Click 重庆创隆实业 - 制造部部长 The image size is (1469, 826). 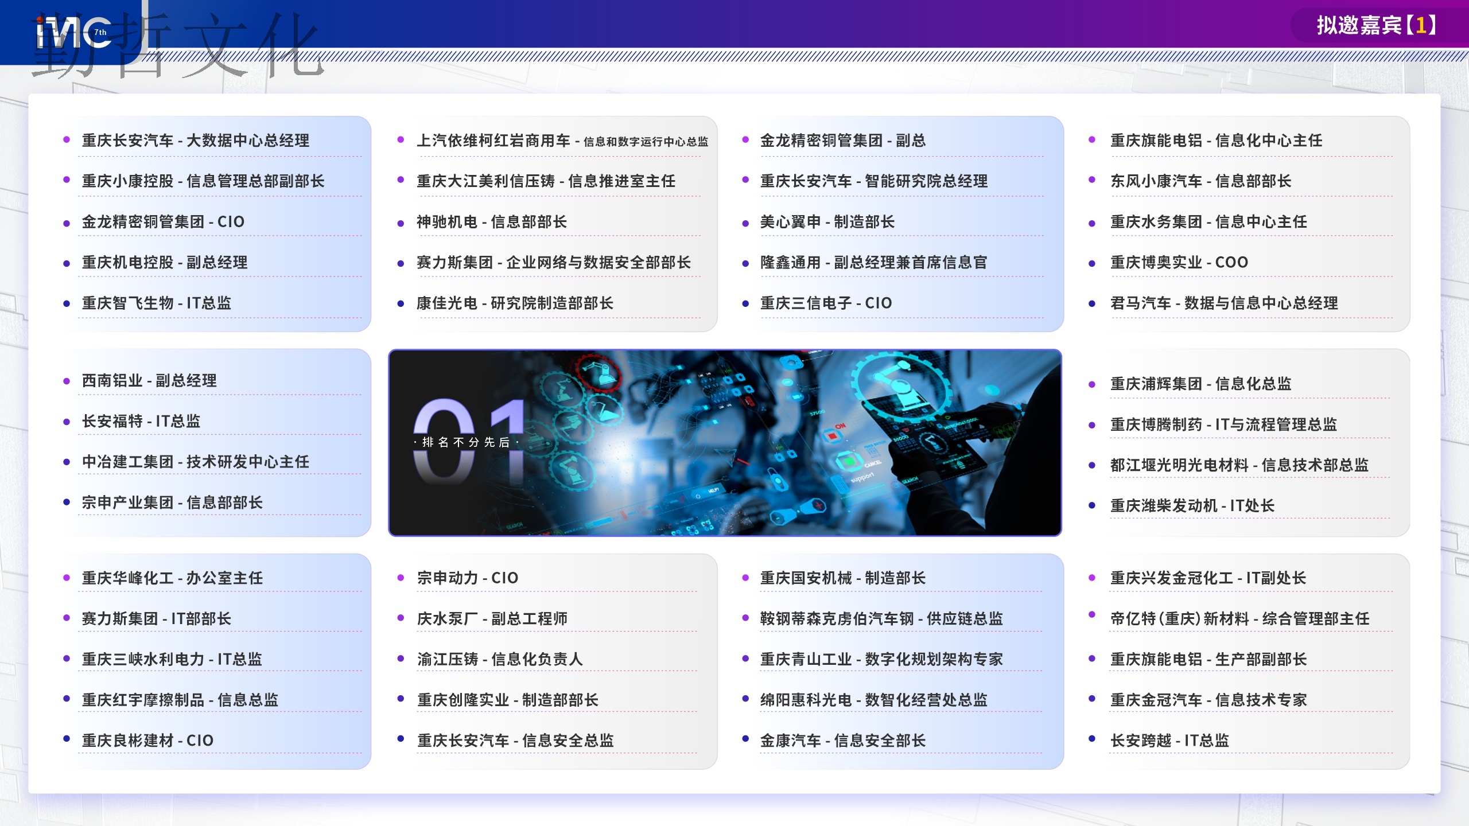coord(508,700)
